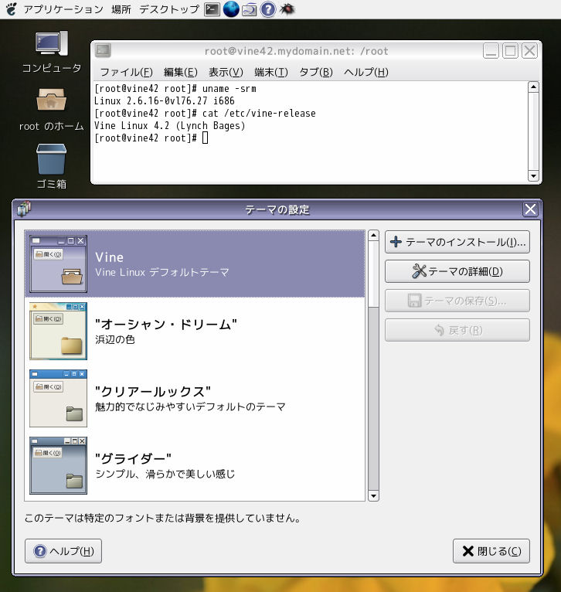Launch the terminal from the top panel
The image size is (561, 592).
tap(212, 9)
